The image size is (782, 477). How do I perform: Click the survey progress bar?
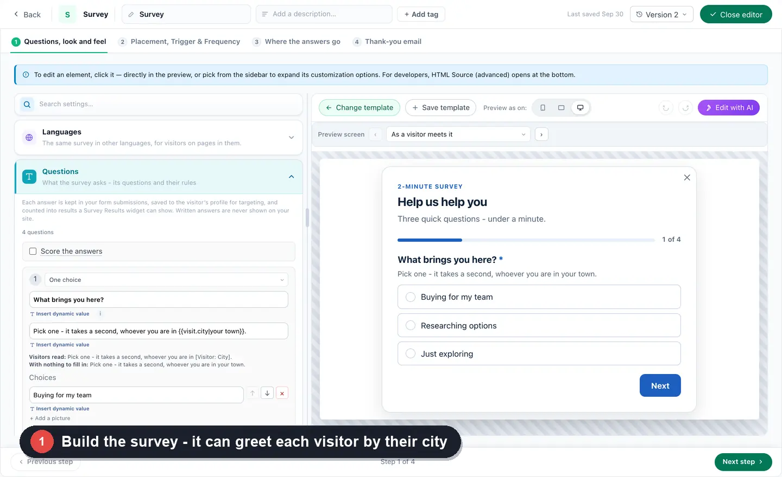click(526, 240)
